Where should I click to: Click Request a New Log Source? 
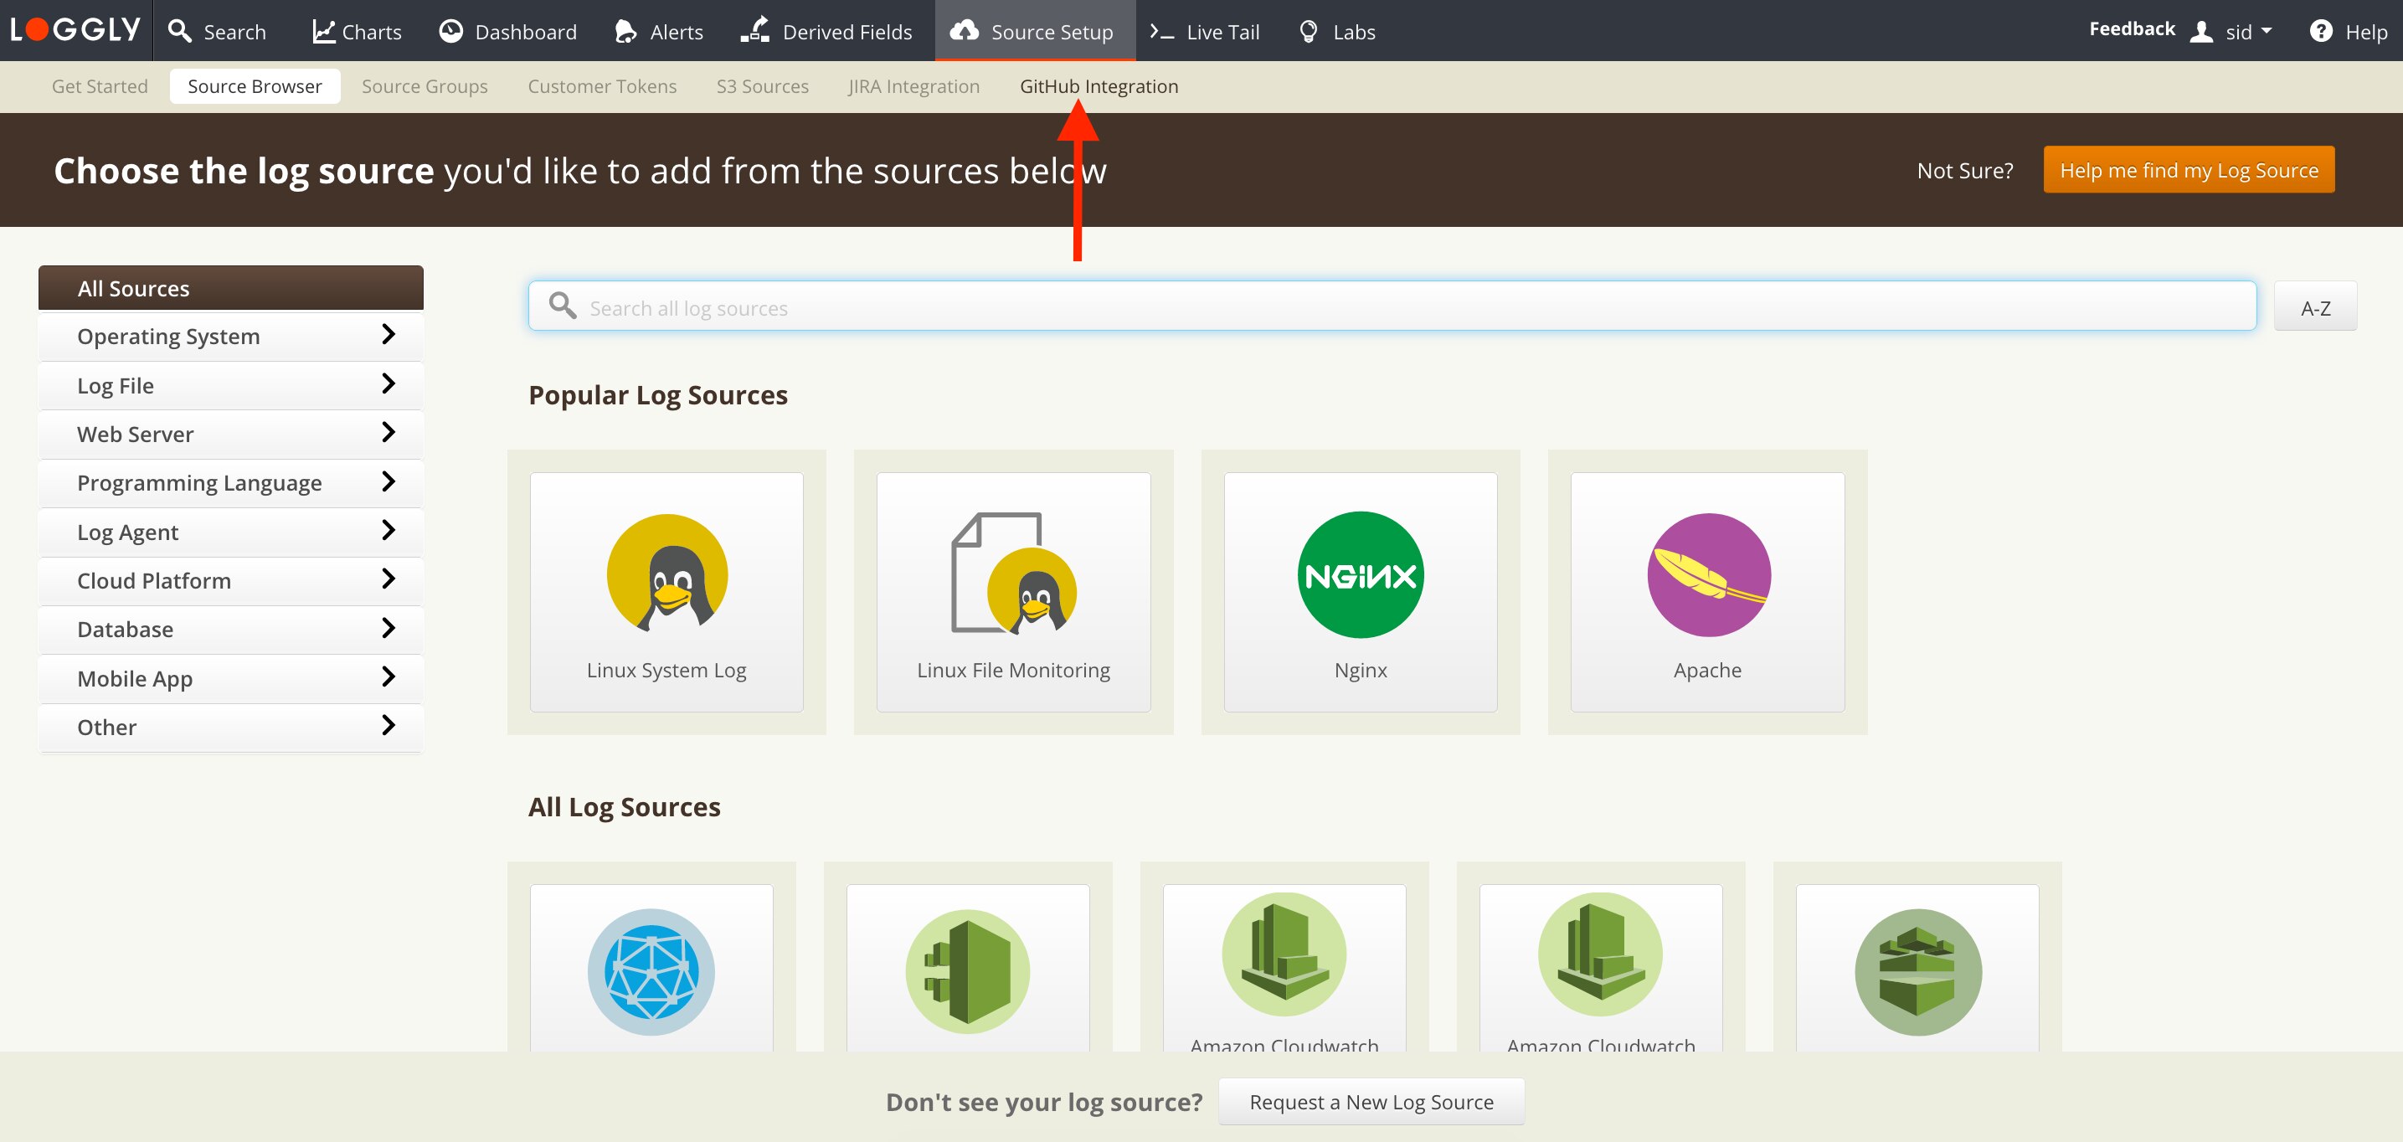pyautogui.click(x=1371, y=1102)
